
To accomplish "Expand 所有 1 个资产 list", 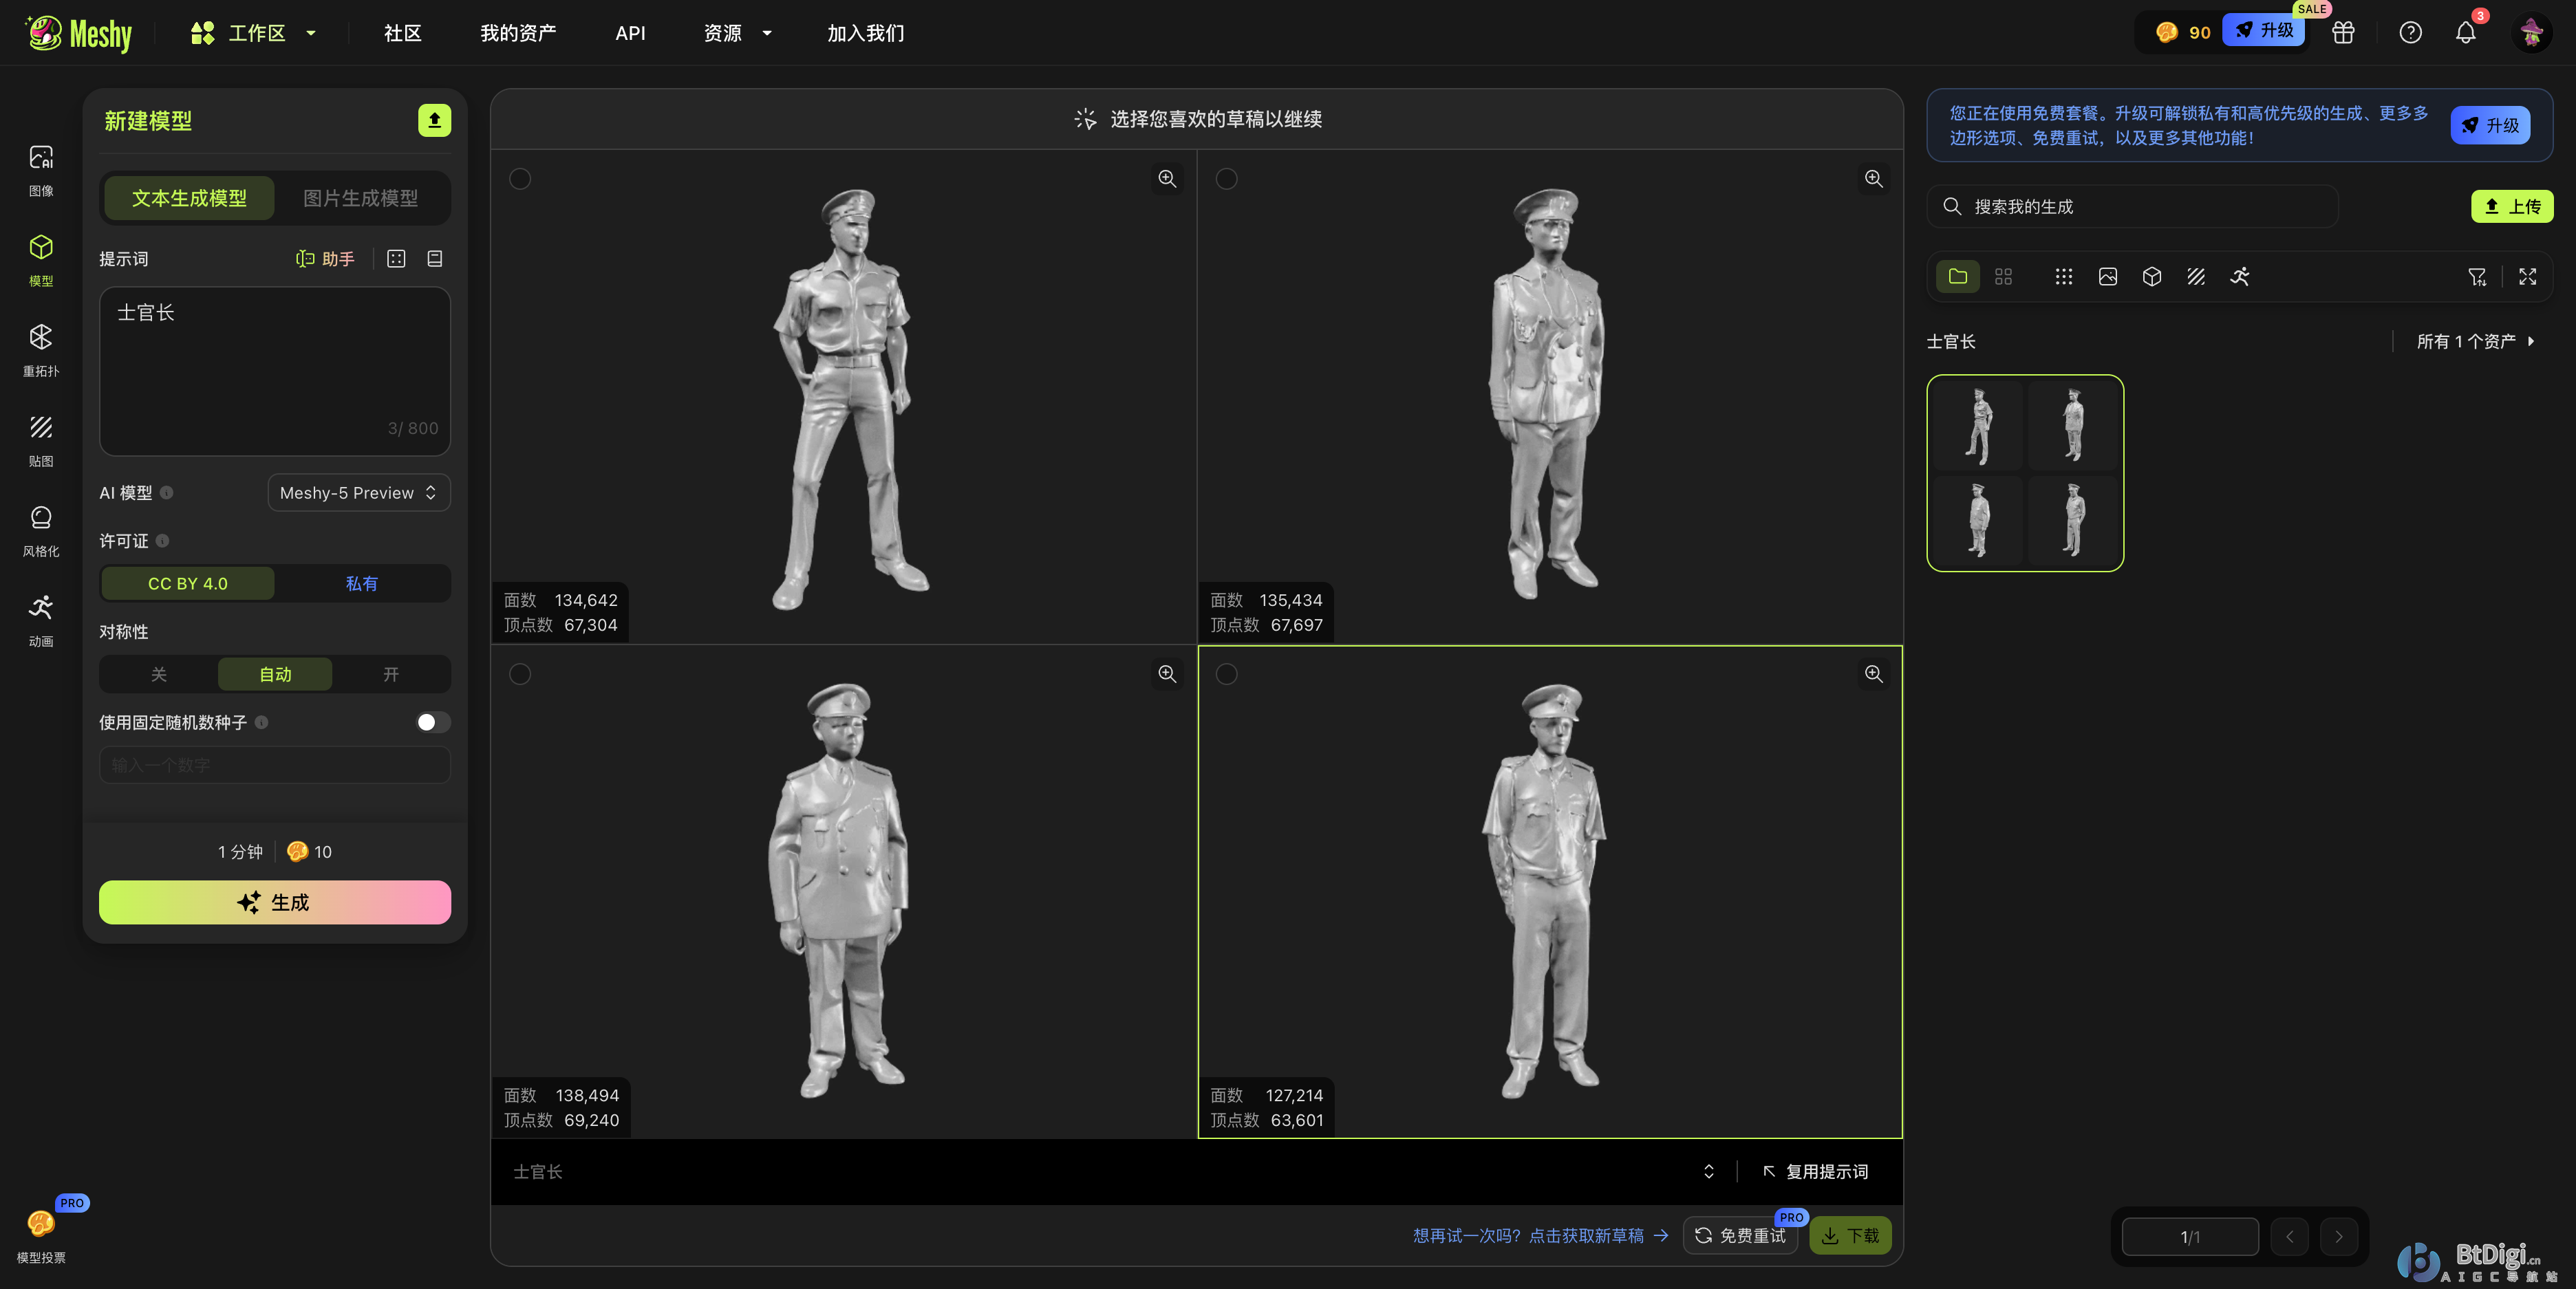I will (x=2475, y=341).
